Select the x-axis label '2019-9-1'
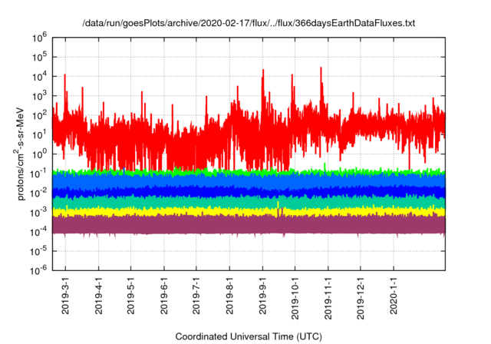 pyautogui.click(x=262, y=296)
